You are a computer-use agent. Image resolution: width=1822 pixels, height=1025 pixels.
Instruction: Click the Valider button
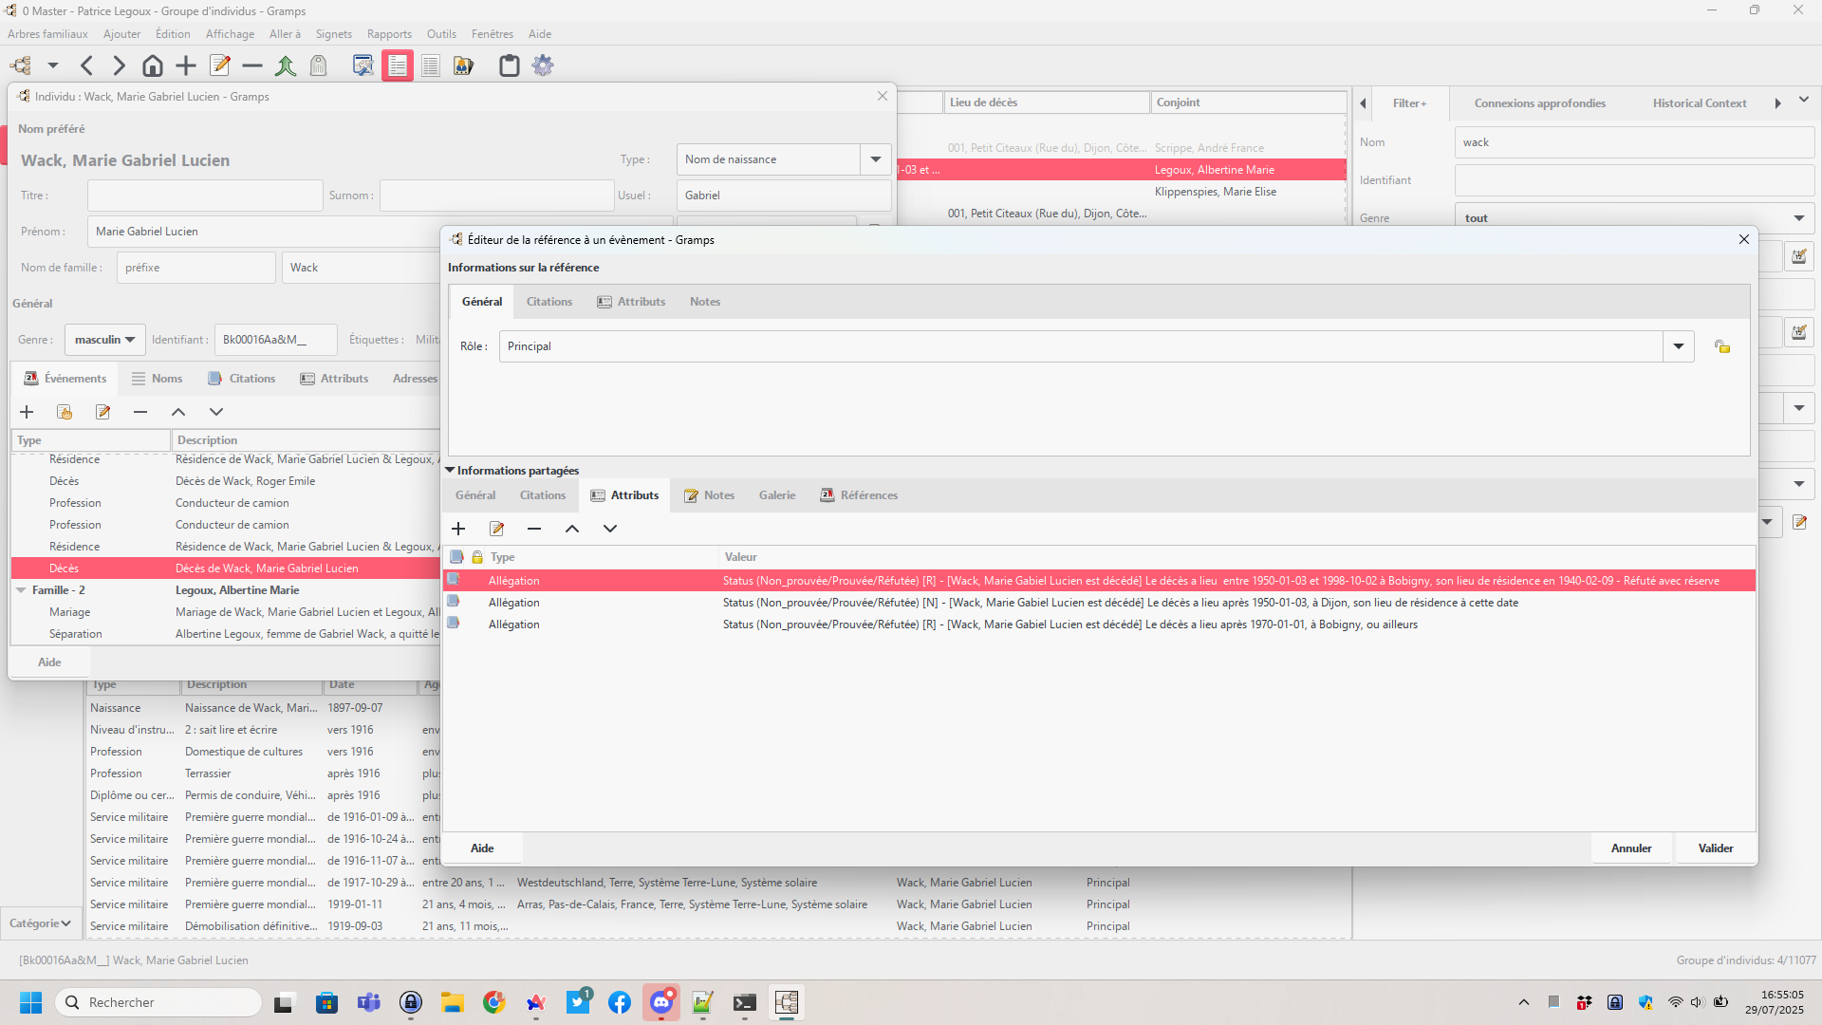tap(1715, 848)
